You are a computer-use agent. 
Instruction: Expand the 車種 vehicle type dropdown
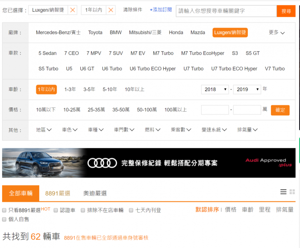(96, 130)
